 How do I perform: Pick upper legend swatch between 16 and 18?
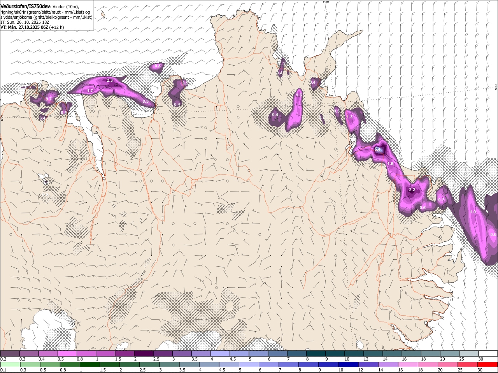411,353
